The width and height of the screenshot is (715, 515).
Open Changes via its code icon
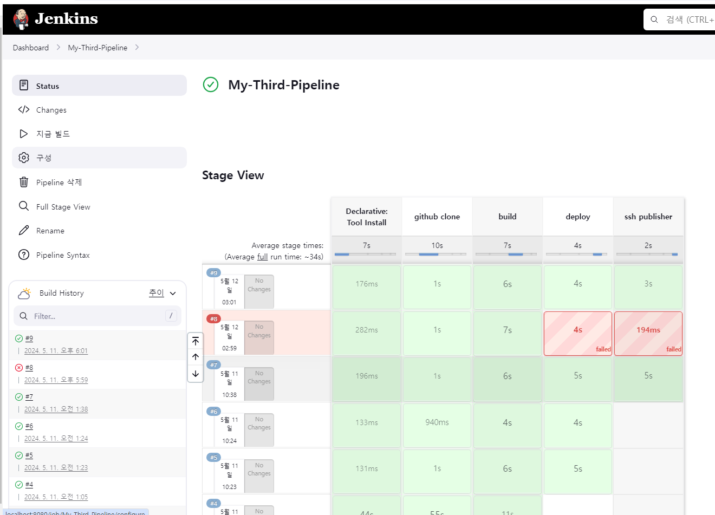(24, 109)
